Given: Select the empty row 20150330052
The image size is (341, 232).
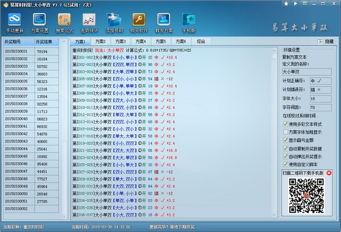Looking at the screenshot, I should point(31,209).
